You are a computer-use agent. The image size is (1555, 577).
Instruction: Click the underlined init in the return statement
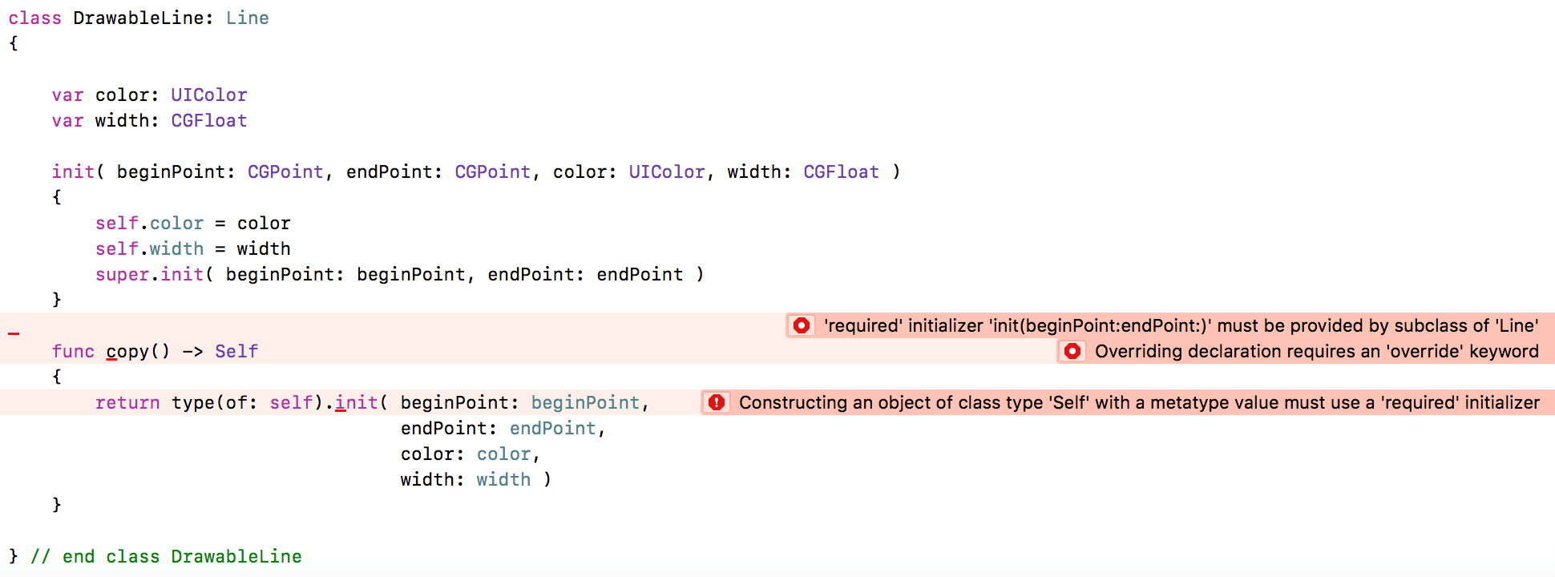click(356, 402)
